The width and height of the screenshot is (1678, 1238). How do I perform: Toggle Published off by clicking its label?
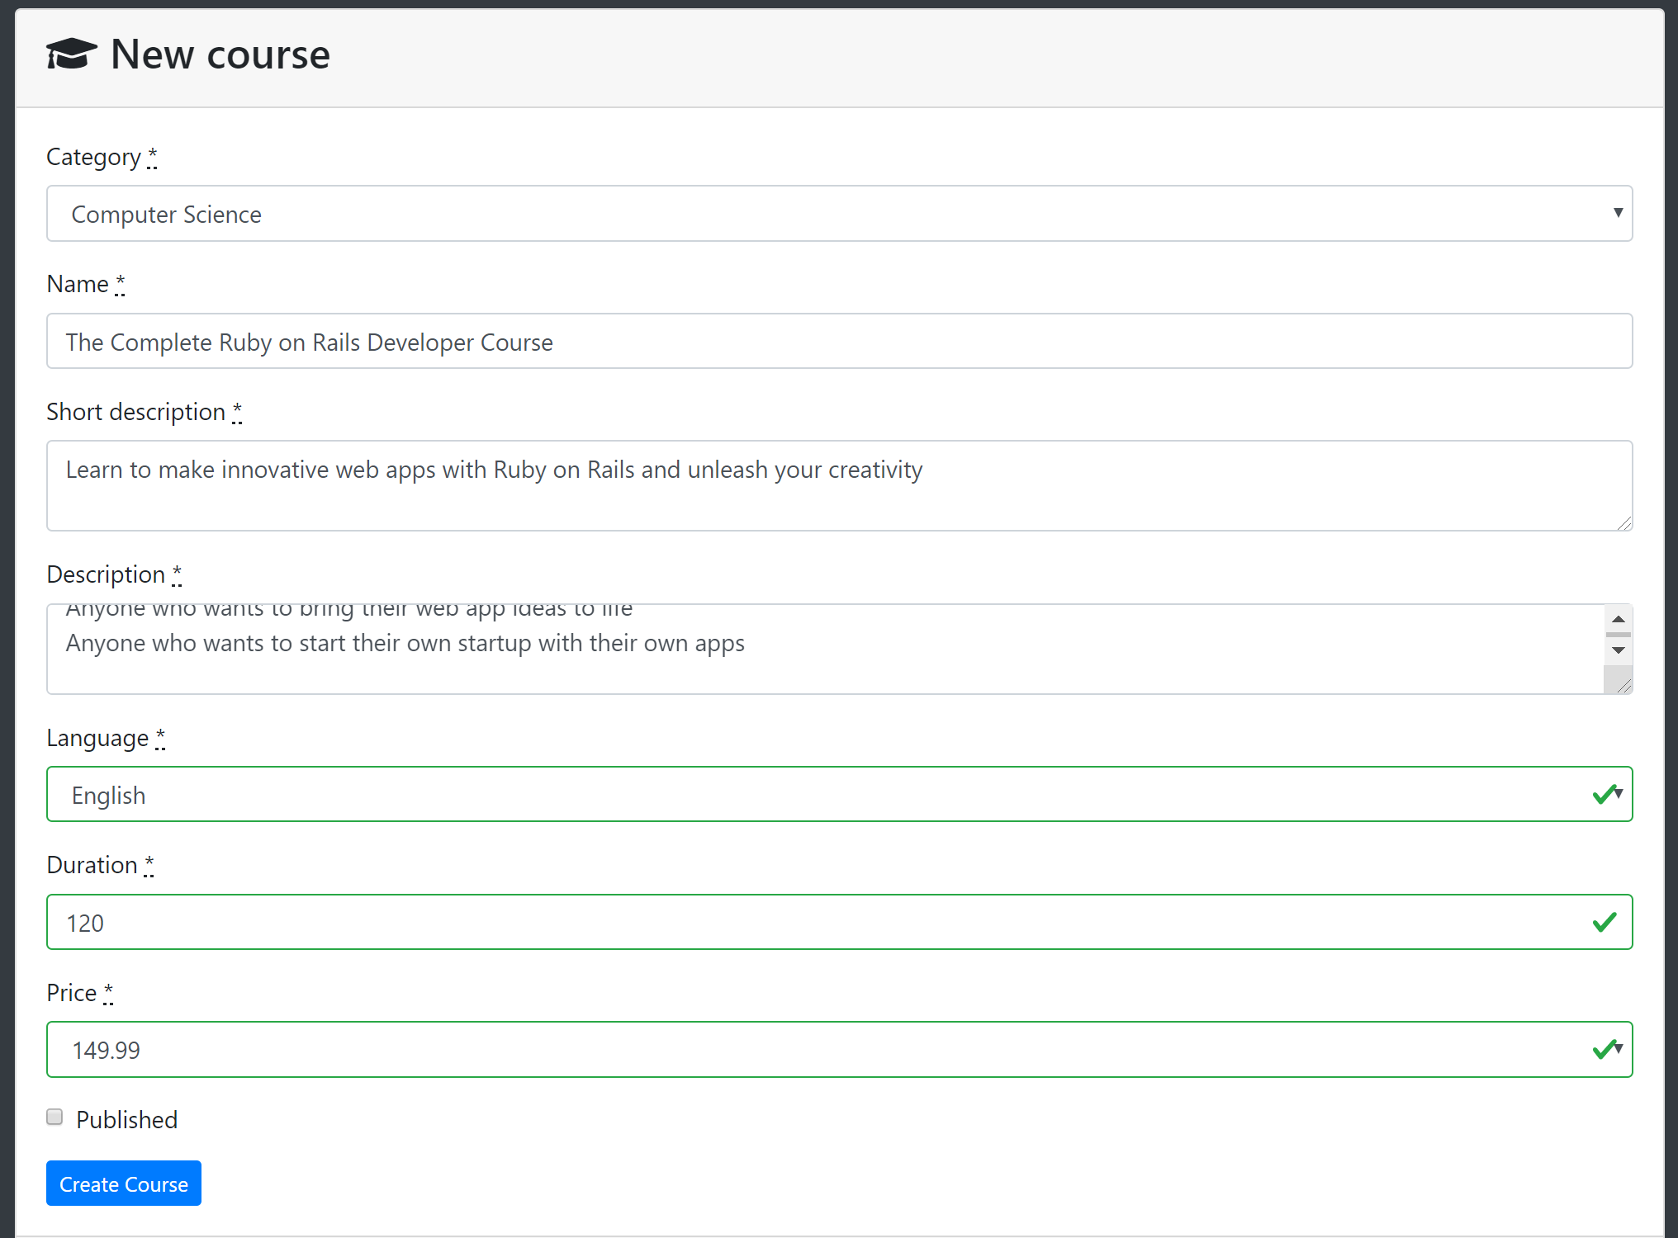126,1119
